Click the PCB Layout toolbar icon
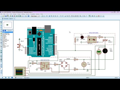 [x=14, y=16]
